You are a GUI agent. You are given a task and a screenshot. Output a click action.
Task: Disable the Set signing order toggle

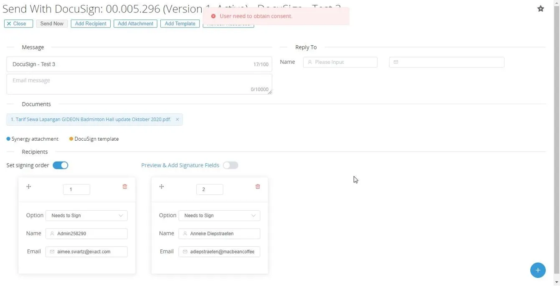click(61, 165)
